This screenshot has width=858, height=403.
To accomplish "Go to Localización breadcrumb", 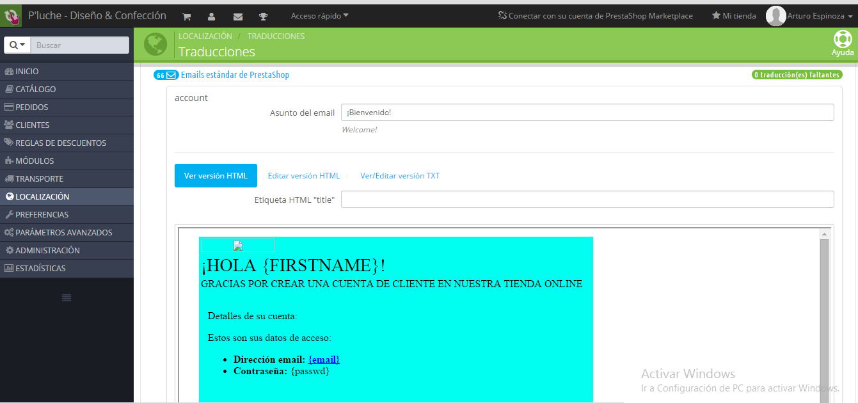I will tap(205, 36).
